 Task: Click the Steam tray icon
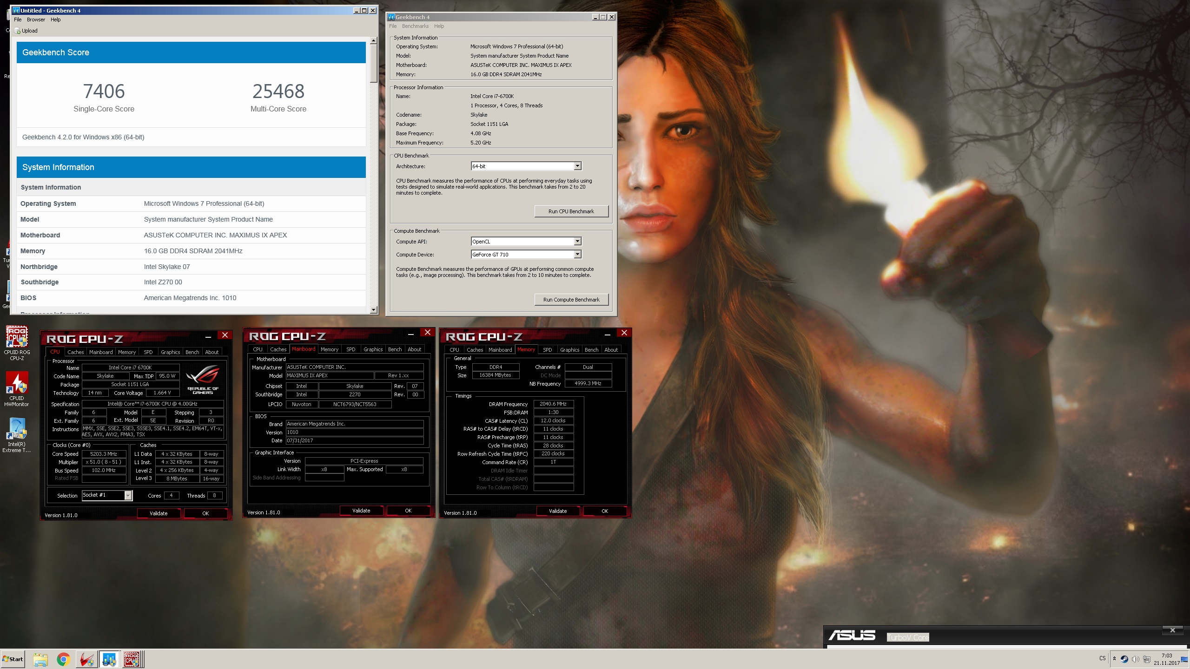coord(1124,659)
